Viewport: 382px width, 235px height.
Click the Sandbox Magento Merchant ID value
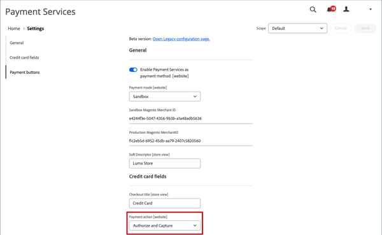tap(165, 118)
